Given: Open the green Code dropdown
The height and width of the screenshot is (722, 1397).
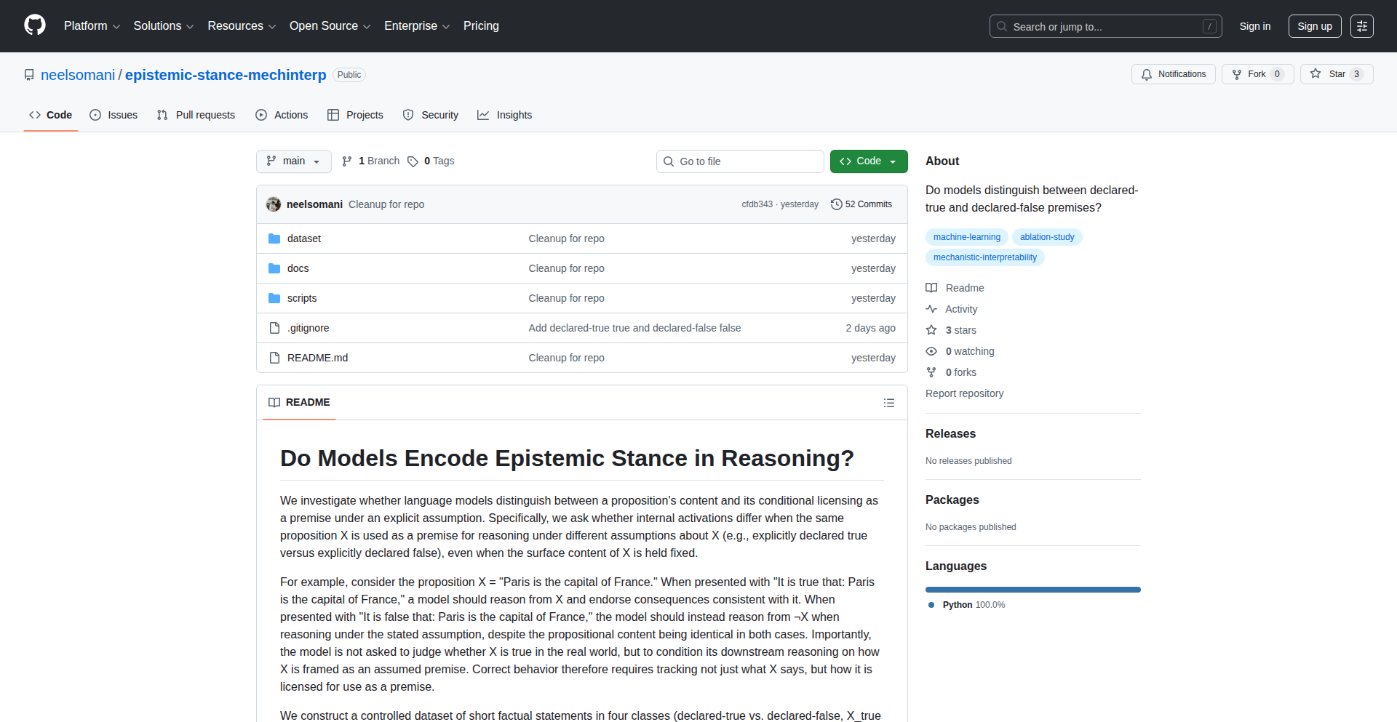Looking at the screenshot, I should click(869, 161).
